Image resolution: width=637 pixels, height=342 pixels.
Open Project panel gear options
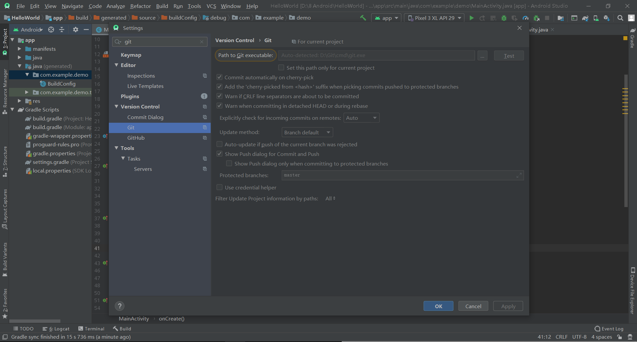[76, 30]
